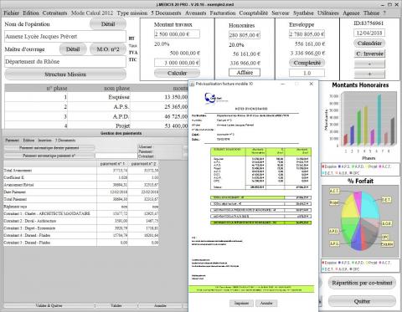This screenshot has width=402, height=312.
Task: Open the Thème menu
Action: click(x=371, y=13)
